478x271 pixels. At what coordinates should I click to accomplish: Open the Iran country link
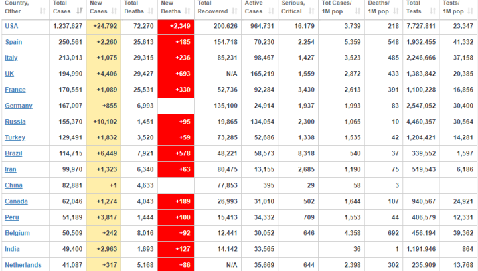click(x=11, y=169)
